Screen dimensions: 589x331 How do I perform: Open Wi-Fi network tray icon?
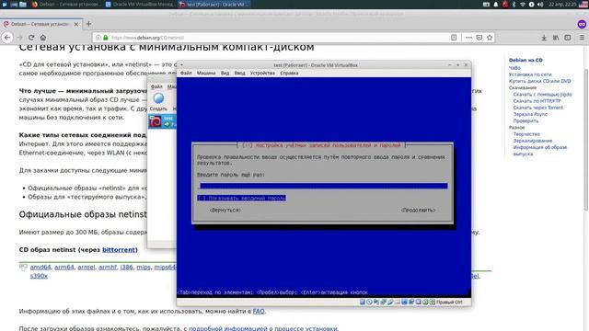point(523,5)
